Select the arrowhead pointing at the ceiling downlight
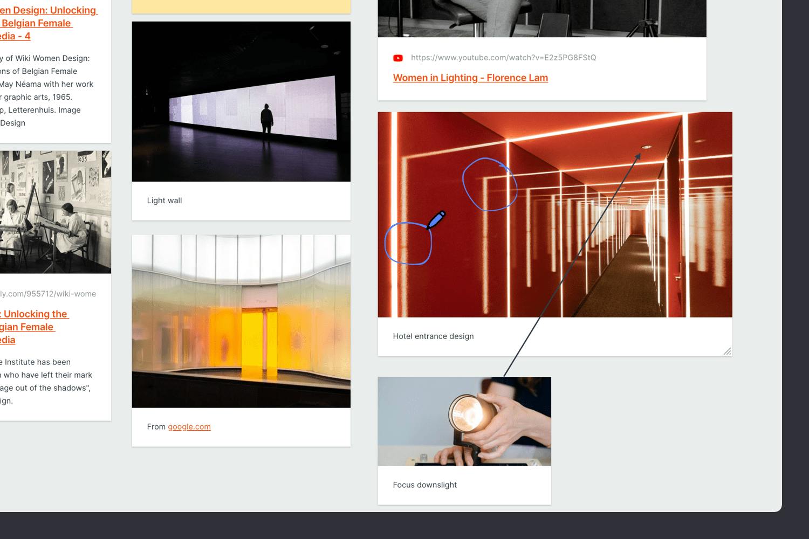The image size is (809, 539). [637, 156]
